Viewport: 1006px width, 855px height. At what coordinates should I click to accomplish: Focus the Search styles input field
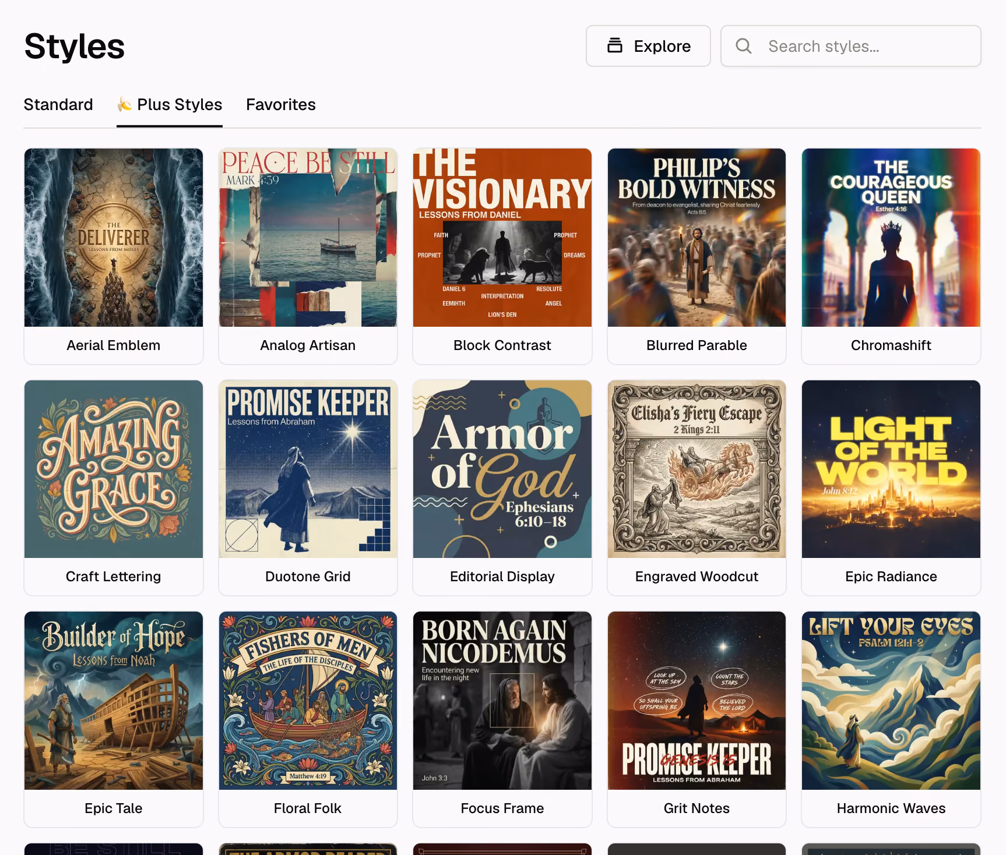[851, 46]
